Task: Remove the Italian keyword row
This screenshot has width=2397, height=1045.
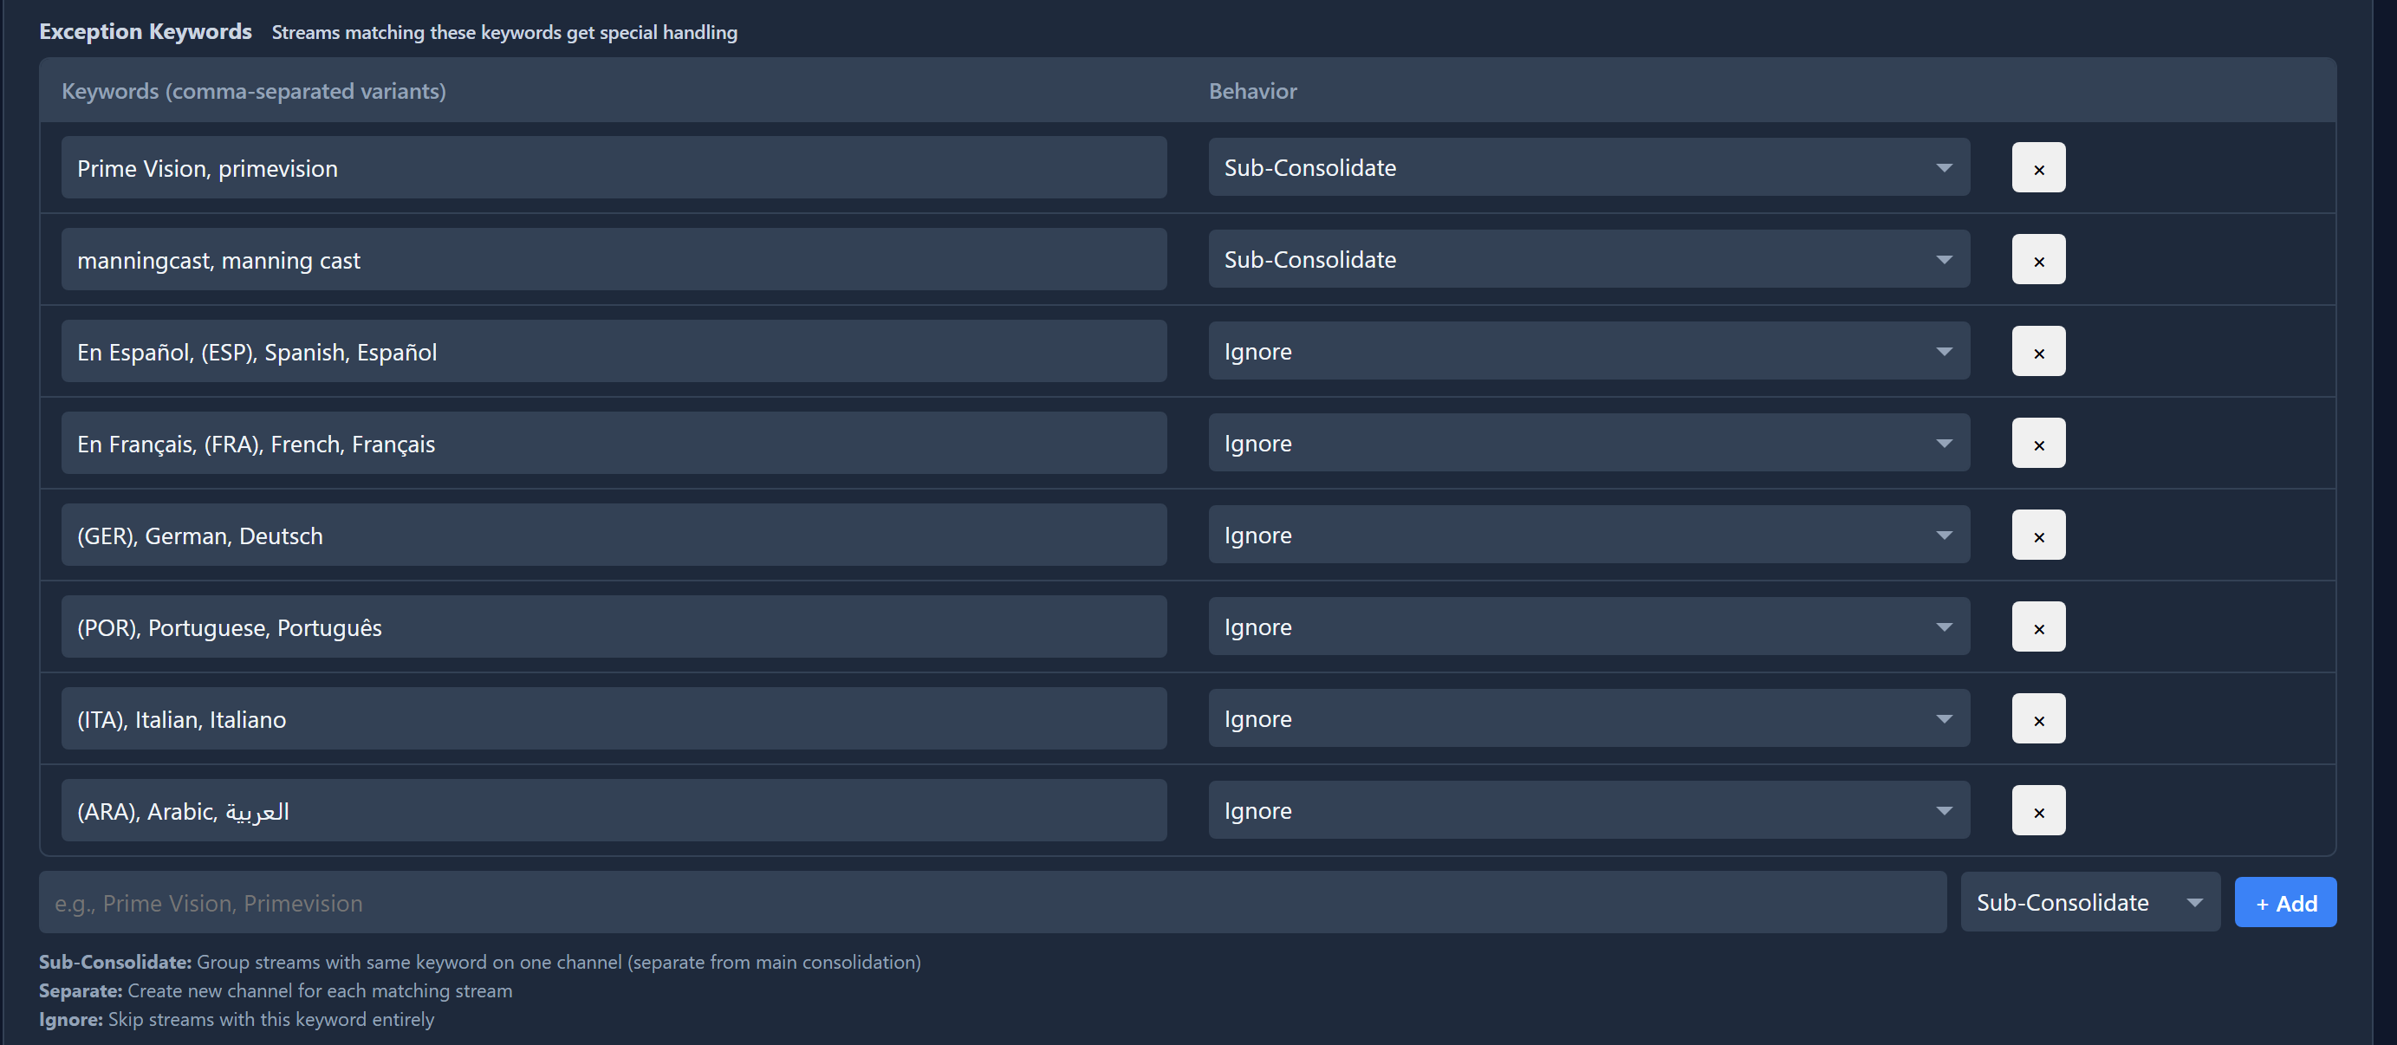Action: pyautogui.click(x=2038, y=719)
